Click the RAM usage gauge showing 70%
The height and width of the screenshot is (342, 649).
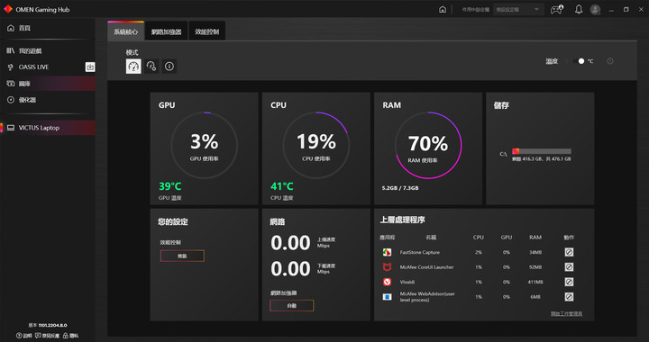click(x=428, y=146)
